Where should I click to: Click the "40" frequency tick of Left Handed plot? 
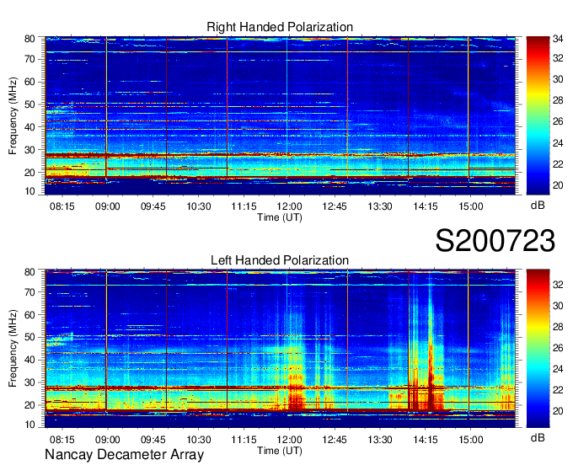pyautogui.click(x=29, y=361)
